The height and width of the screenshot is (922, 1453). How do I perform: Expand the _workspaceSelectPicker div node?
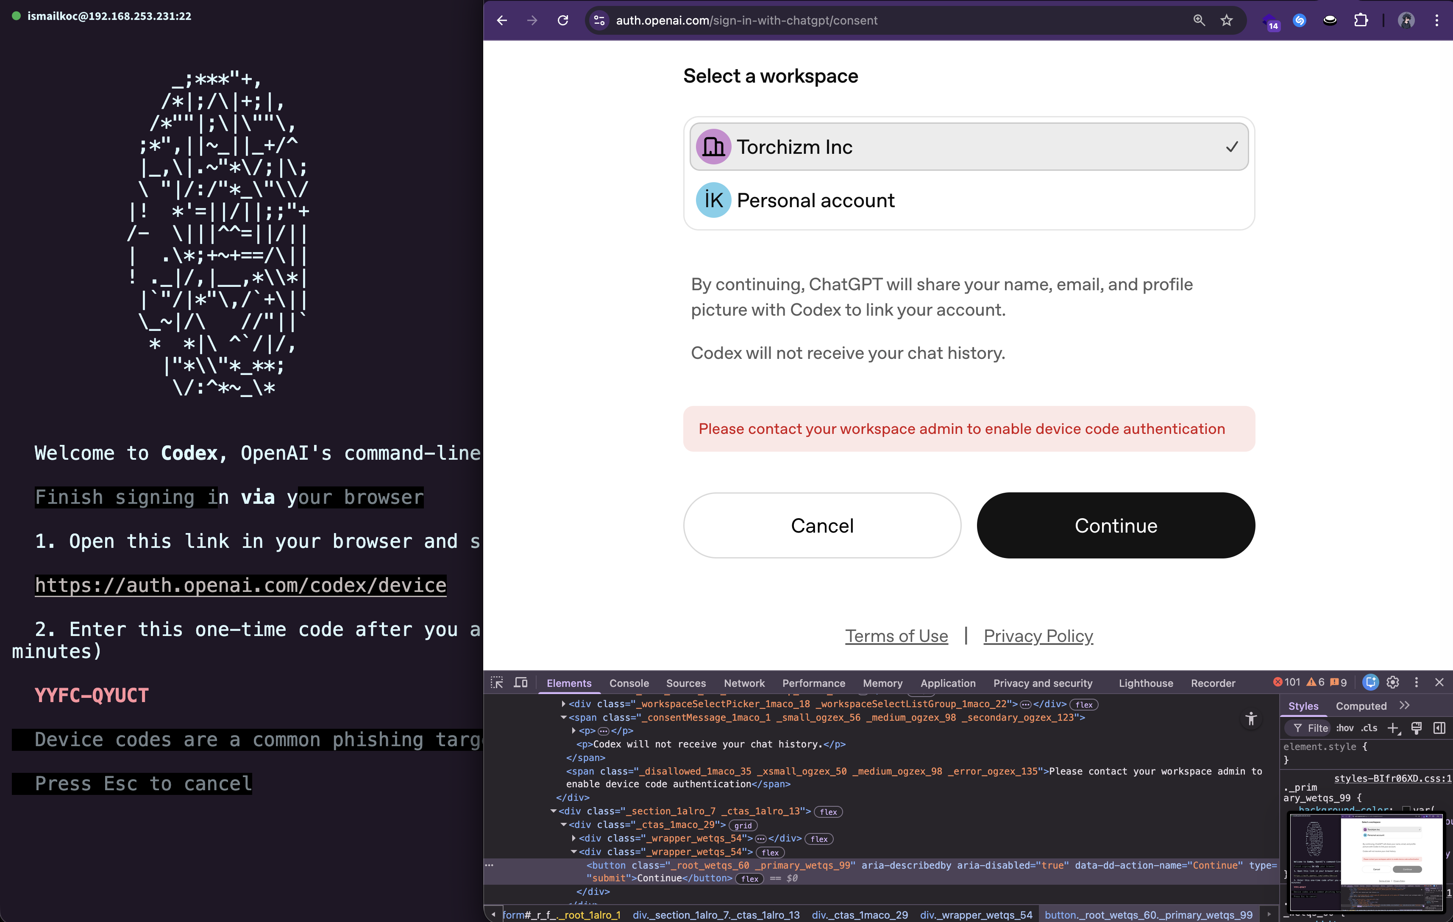[564, 704]
